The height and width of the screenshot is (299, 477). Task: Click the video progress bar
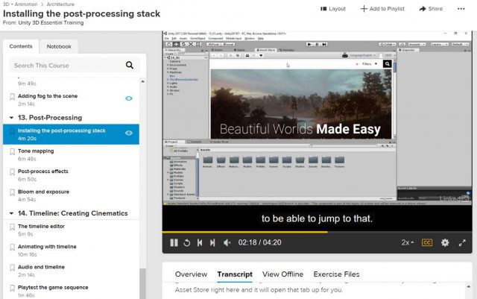pos(317,232)
